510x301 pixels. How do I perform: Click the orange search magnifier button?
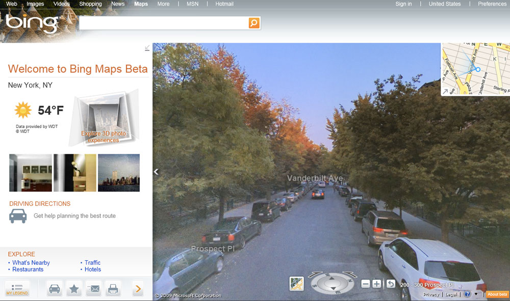pyautogui.click(x=254, y=23)
